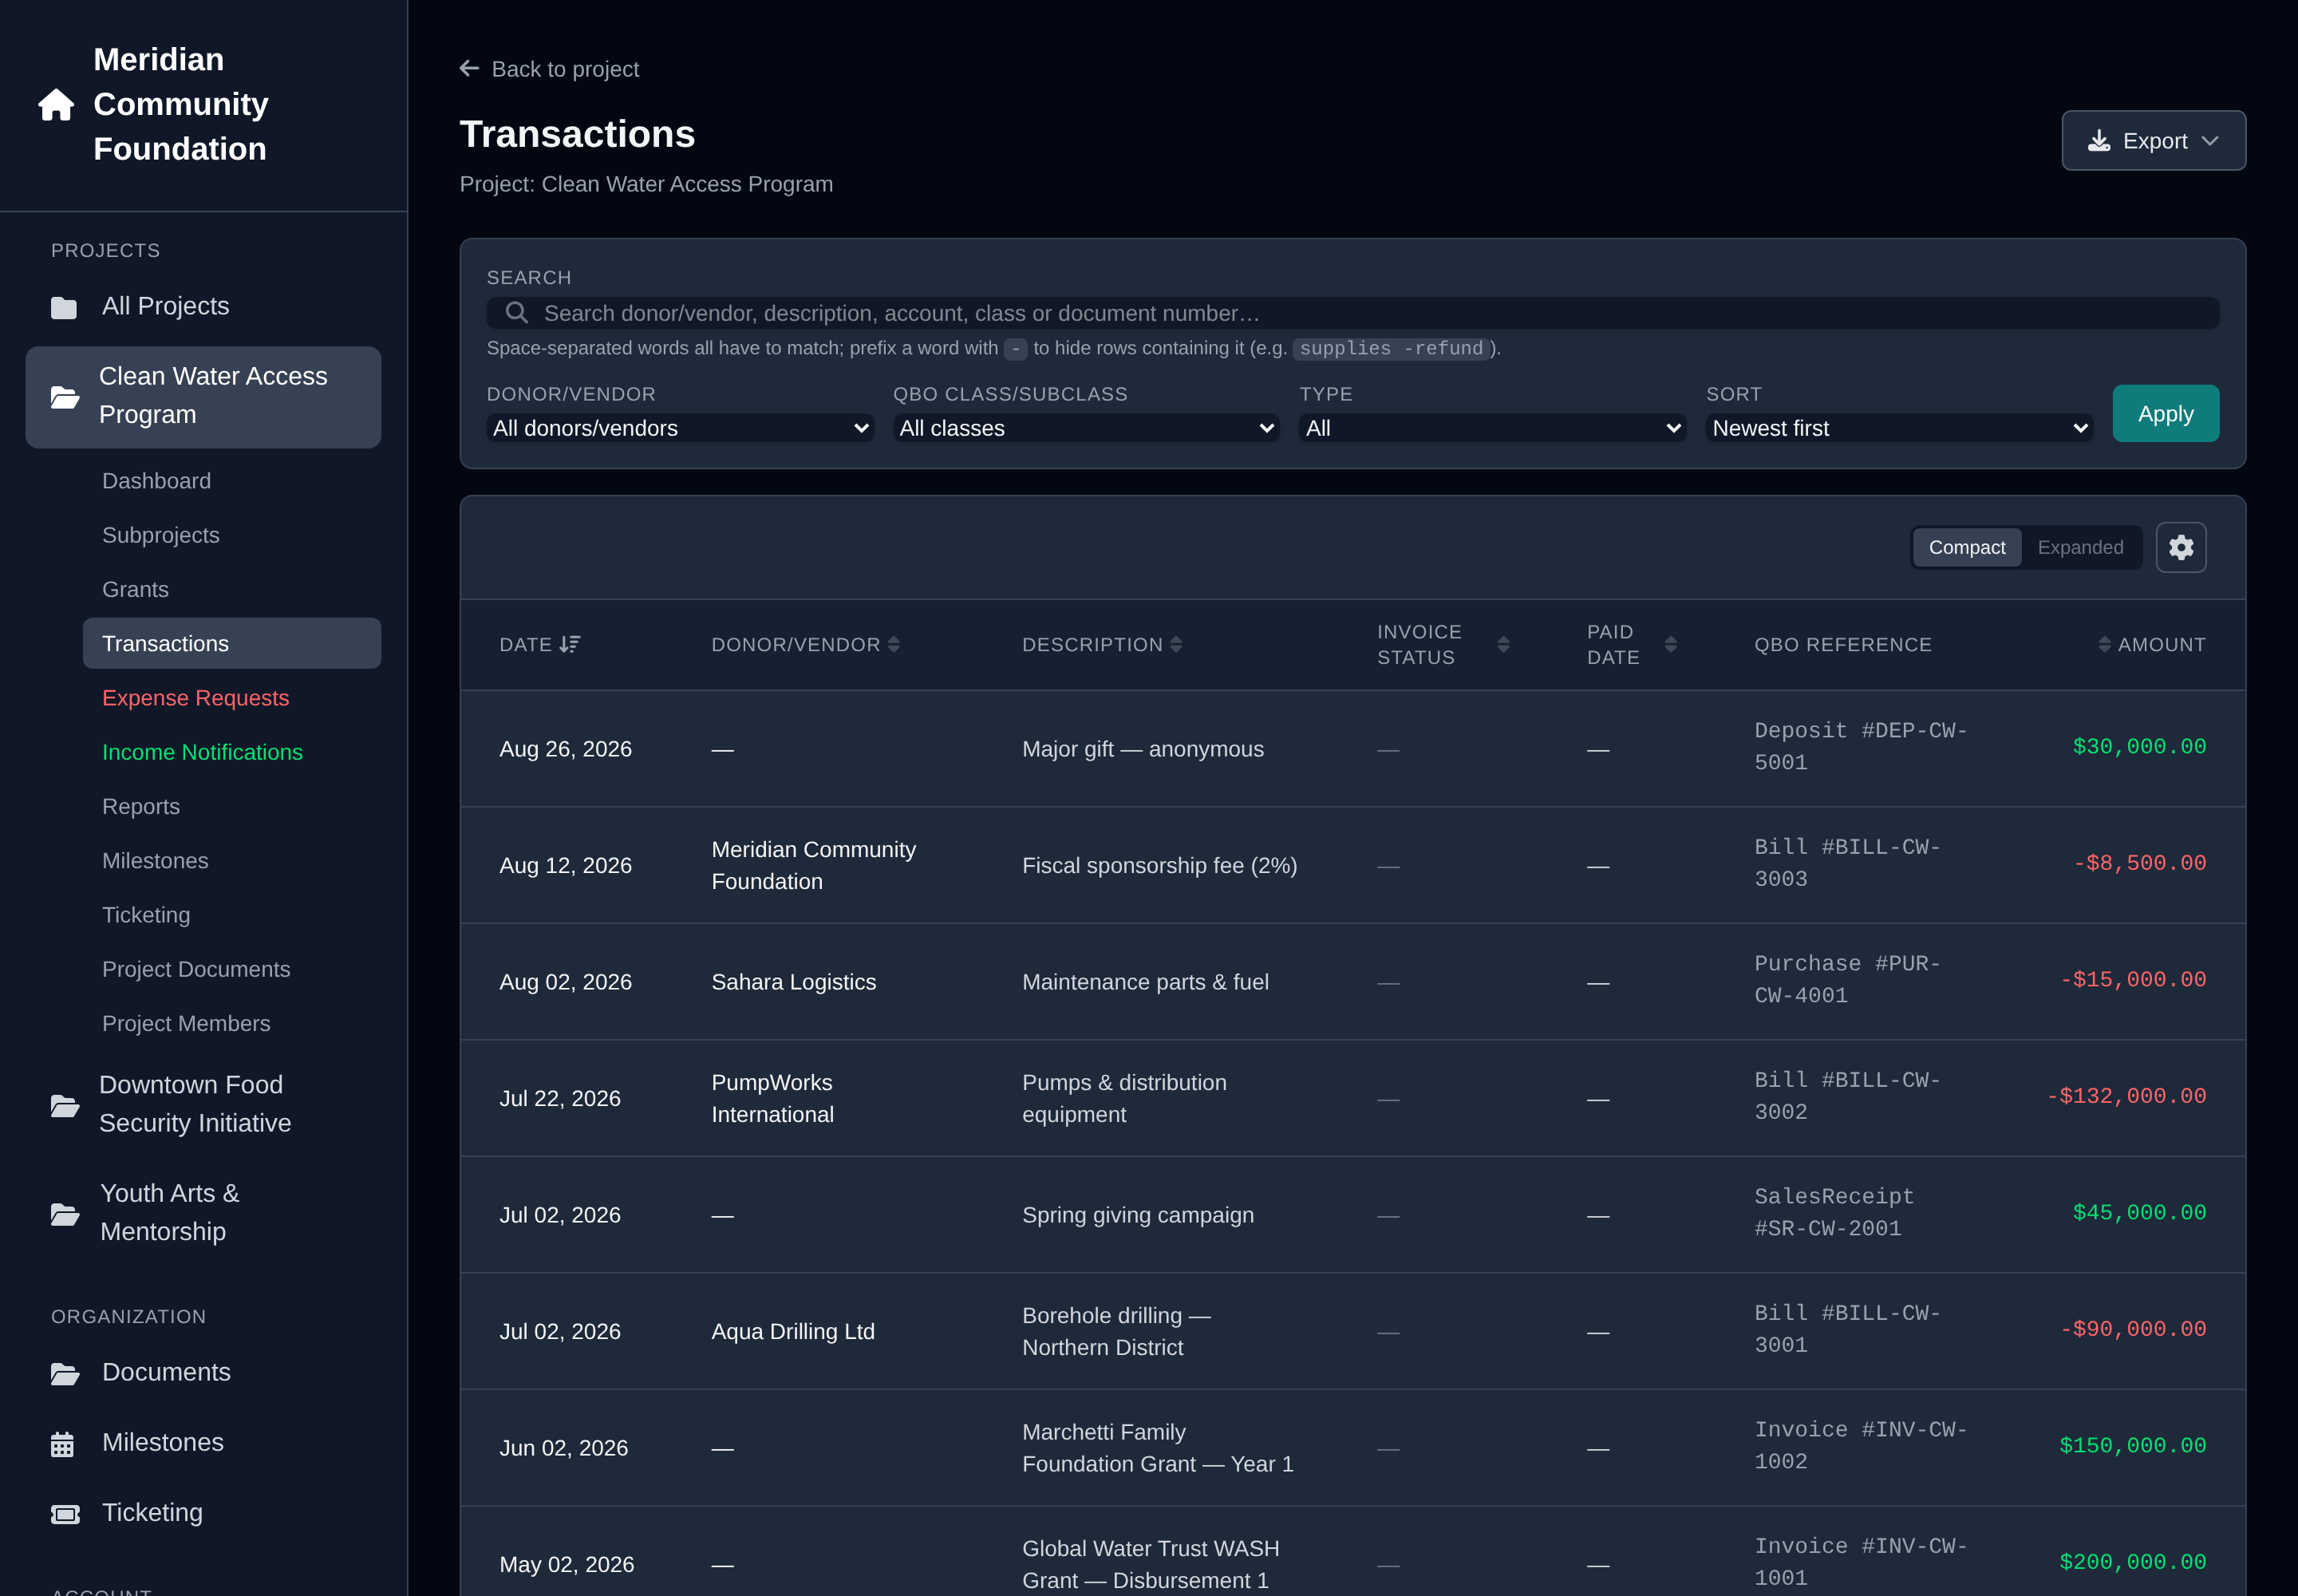
Task: Open the Donor/Vendor filter dropdown
Action: point(680,428)
